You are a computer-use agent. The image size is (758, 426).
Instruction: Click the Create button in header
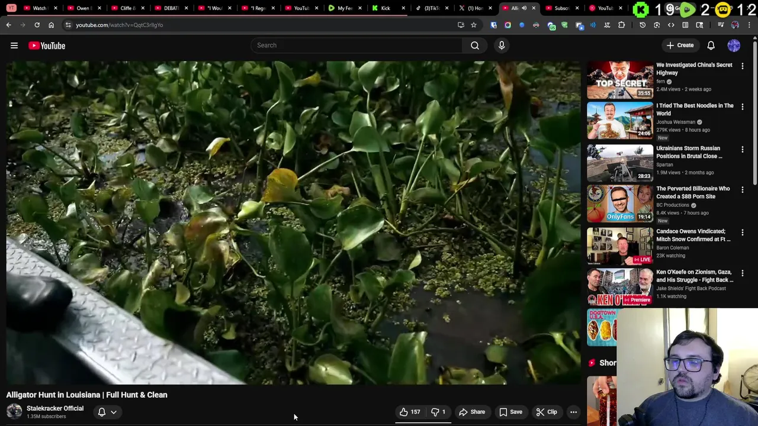click(x=680, y=46)
